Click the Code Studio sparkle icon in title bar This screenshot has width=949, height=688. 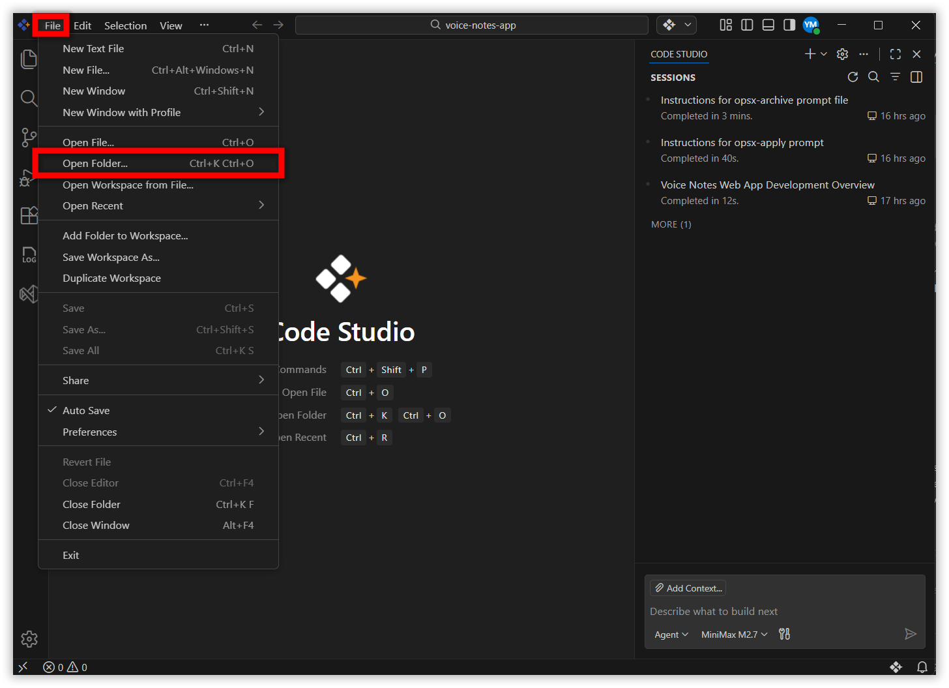pyautogui.click(x=669, y=25)
